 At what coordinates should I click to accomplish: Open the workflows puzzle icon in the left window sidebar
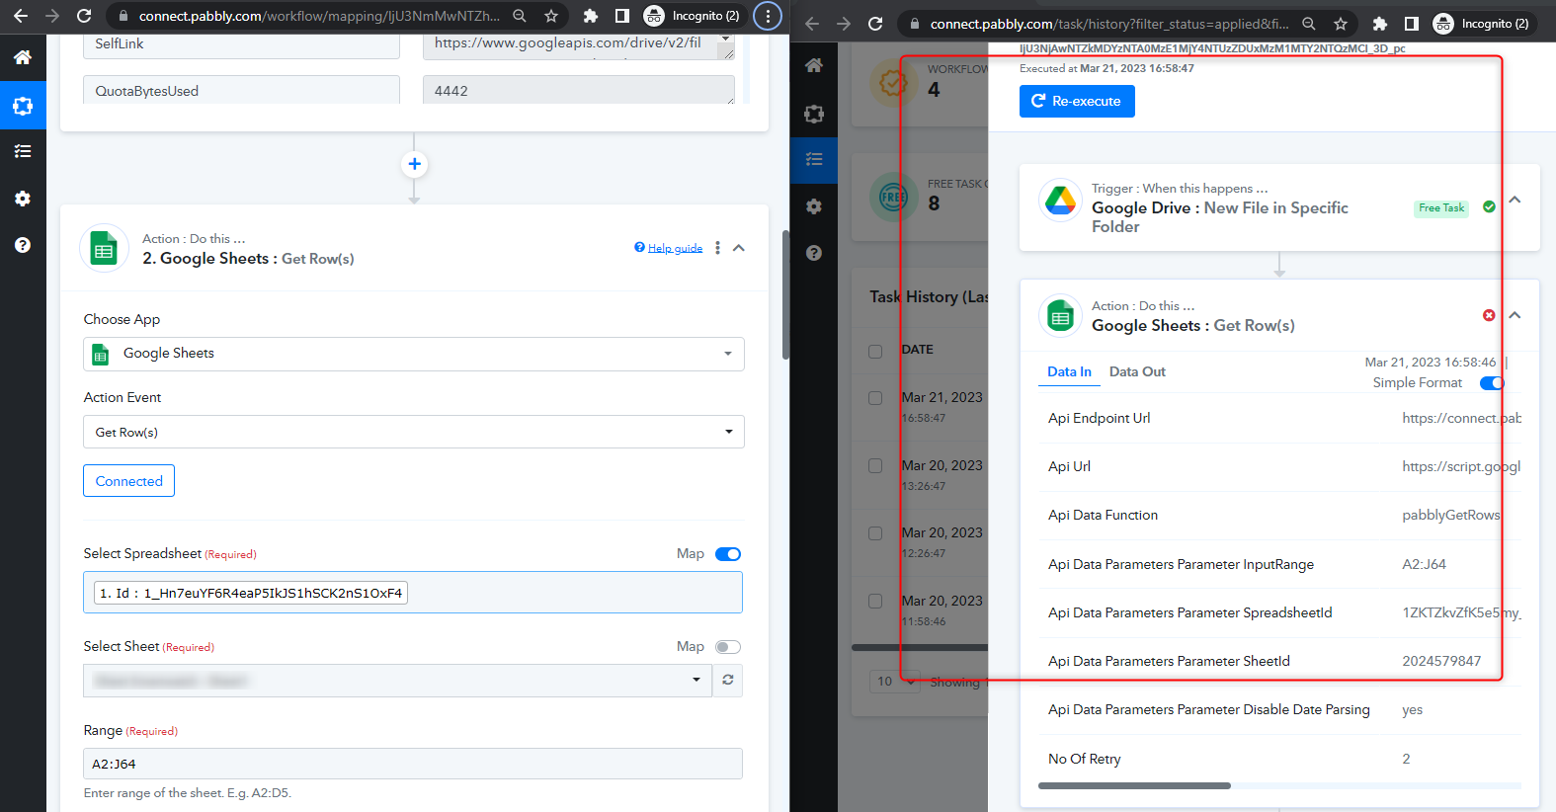(x=23, y=106)
